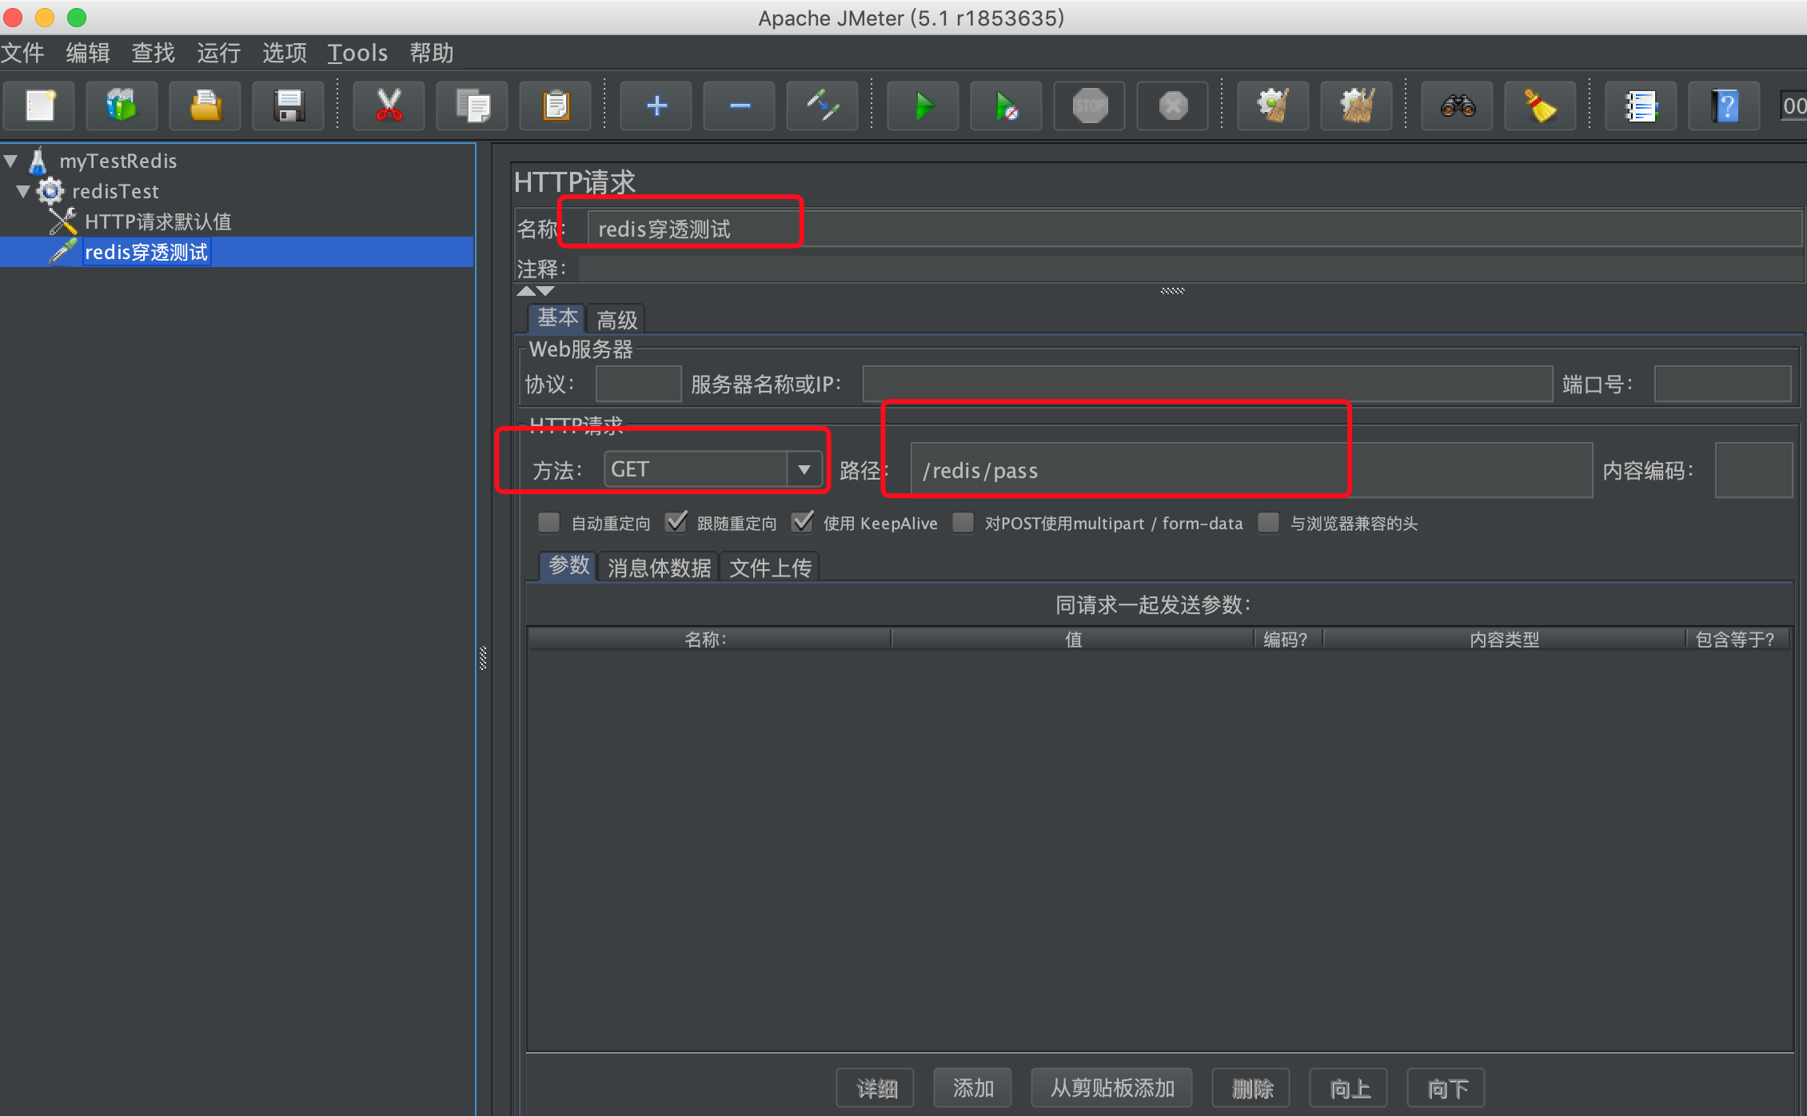Screen dimensions: 1807x1116
Task: Open the GET method dropdown
Action: click(804, 469)
